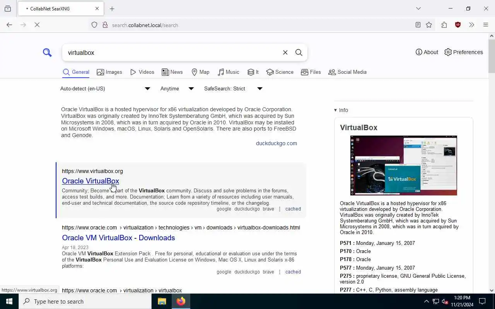
Task: Open the Firefox application menu
Action: 486,25
